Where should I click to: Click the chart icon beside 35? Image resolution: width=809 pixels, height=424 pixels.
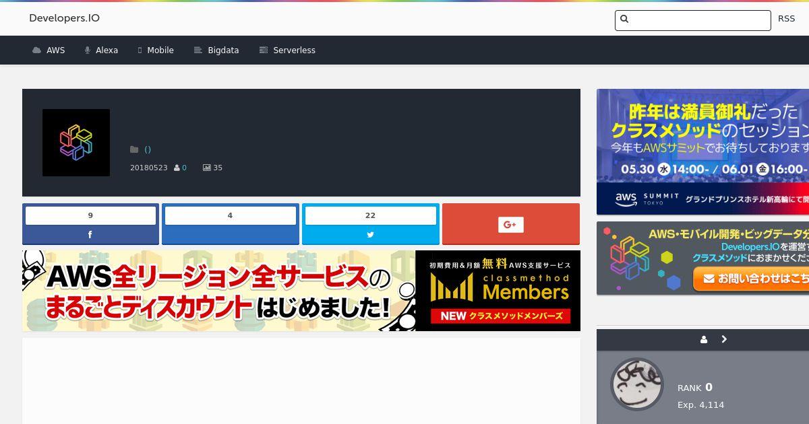pyautogui.click(x=207, y=168)
